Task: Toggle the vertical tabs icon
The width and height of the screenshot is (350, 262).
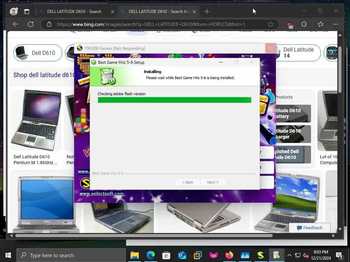Action: (27, 12)
